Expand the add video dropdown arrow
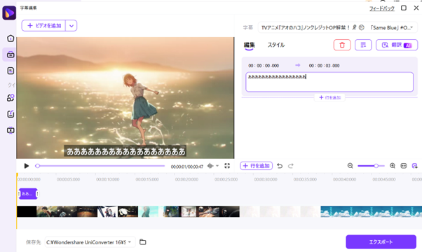The height and width of the screenshot is (252, 422). [72, 26]
